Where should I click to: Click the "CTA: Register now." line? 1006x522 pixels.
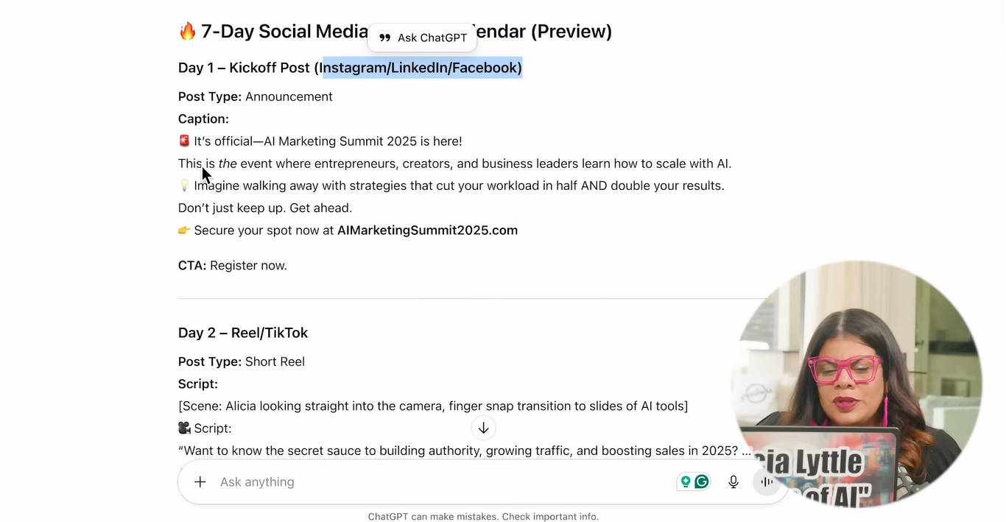point(233,266)
